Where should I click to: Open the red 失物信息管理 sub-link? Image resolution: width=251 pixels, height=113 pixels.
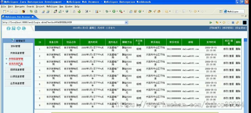(16, 59)
